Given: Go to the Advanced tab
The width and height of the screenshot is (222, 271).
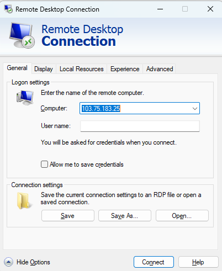Looking at the screenshot, I should [x=160, y=69].
